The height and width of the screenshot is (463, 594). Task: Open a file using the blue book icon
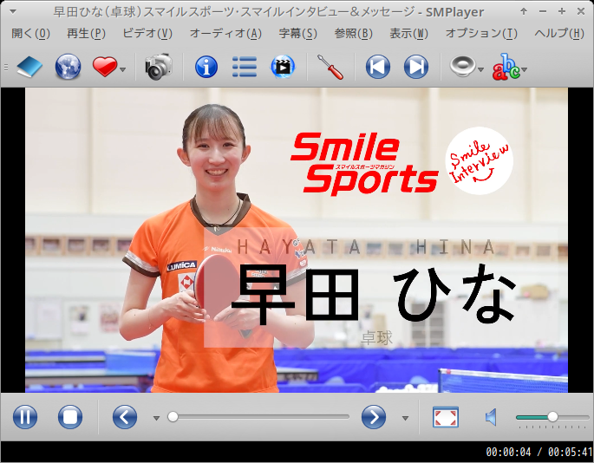click(x=29, y=67)
